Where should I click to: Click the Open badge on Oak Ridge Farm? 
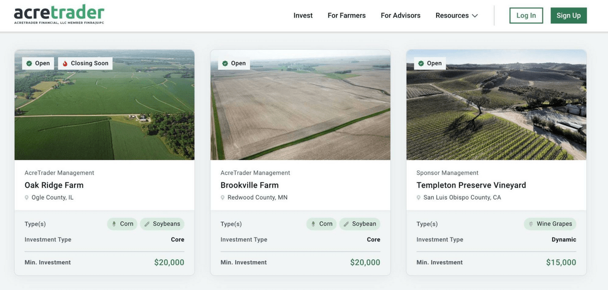point(38,63)
